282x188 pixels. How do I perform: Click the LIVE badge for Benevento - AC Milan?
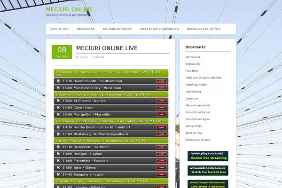pyautogui.click(x=161, y=147)
